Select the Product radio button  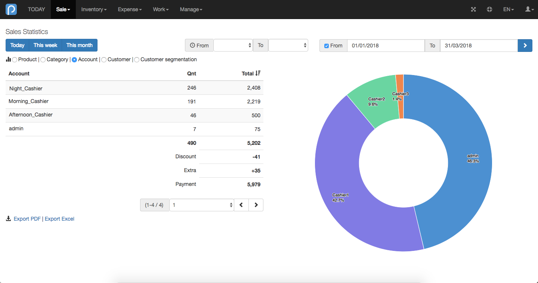15,60
